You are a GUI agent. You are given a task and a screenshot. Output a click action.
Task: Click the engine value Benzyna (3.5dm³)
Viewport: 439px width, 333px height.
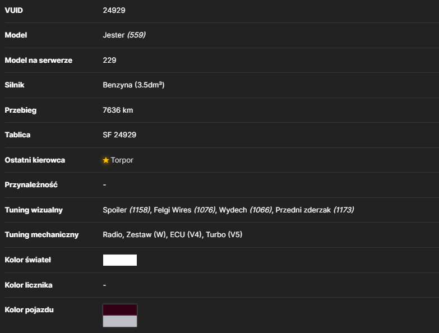(x=133, y=85)
